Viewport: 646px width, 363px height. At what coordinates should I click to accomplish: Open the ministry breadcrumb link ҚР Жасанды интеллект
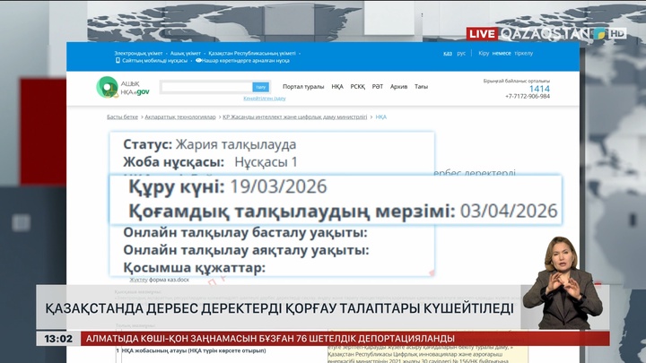click(295, 117)
